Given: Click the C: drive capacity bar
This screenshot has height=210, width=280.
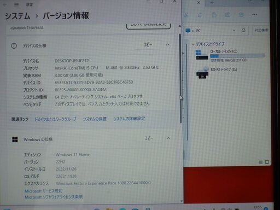Looking at the screenshot, I should 237,56.
